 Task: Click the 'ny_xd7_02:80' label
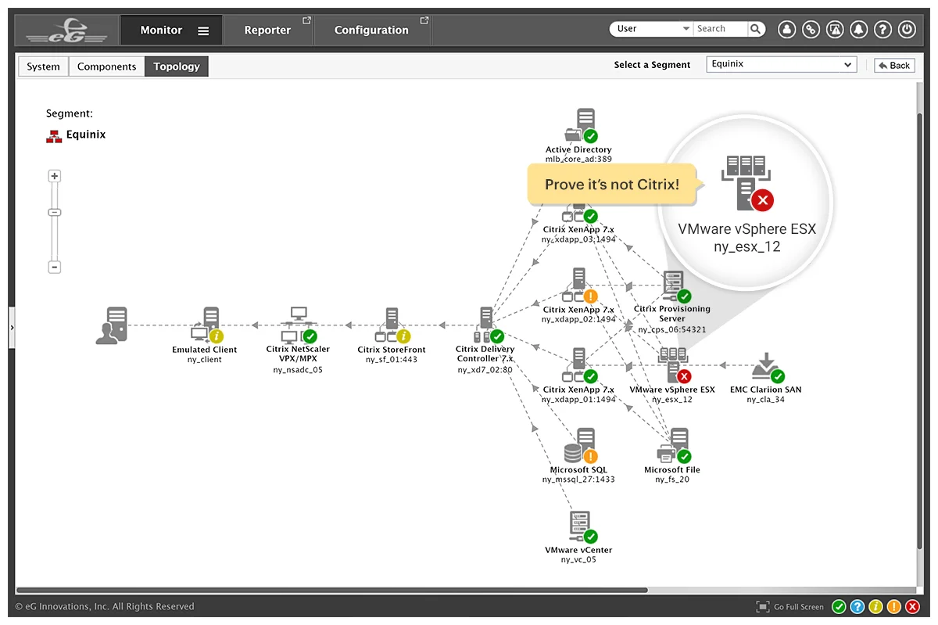[x=485, y=370]
